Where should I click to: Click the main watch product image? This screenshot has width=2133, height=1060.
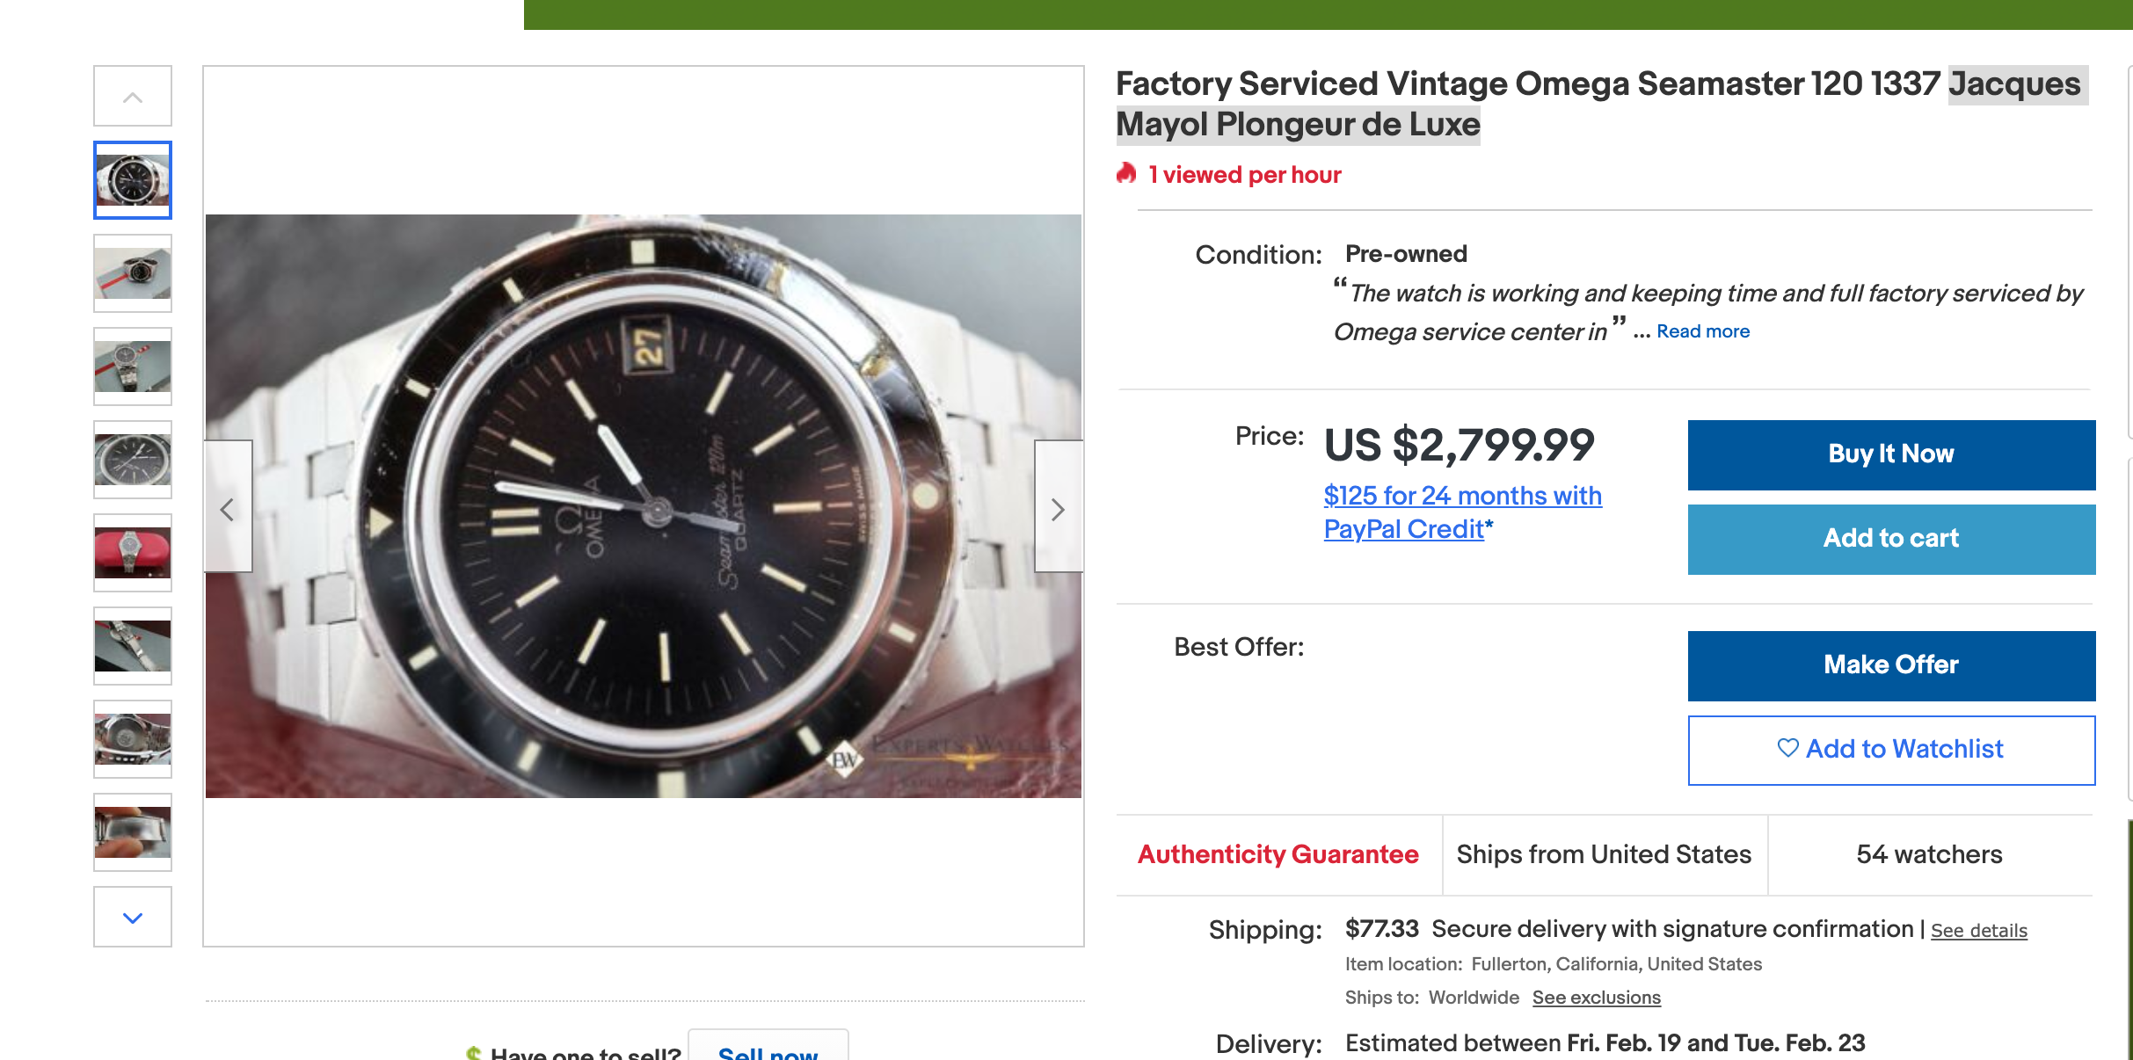pos(643,506)
